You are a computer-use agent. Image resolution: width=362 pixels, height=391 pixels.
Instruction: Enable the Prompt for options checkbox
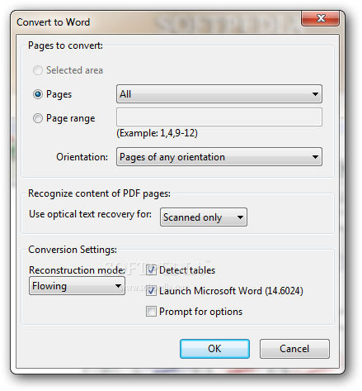pos(151,312)
